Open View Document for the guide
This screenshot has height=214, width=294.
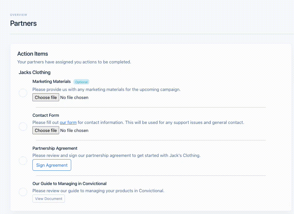tap(49, 199)
